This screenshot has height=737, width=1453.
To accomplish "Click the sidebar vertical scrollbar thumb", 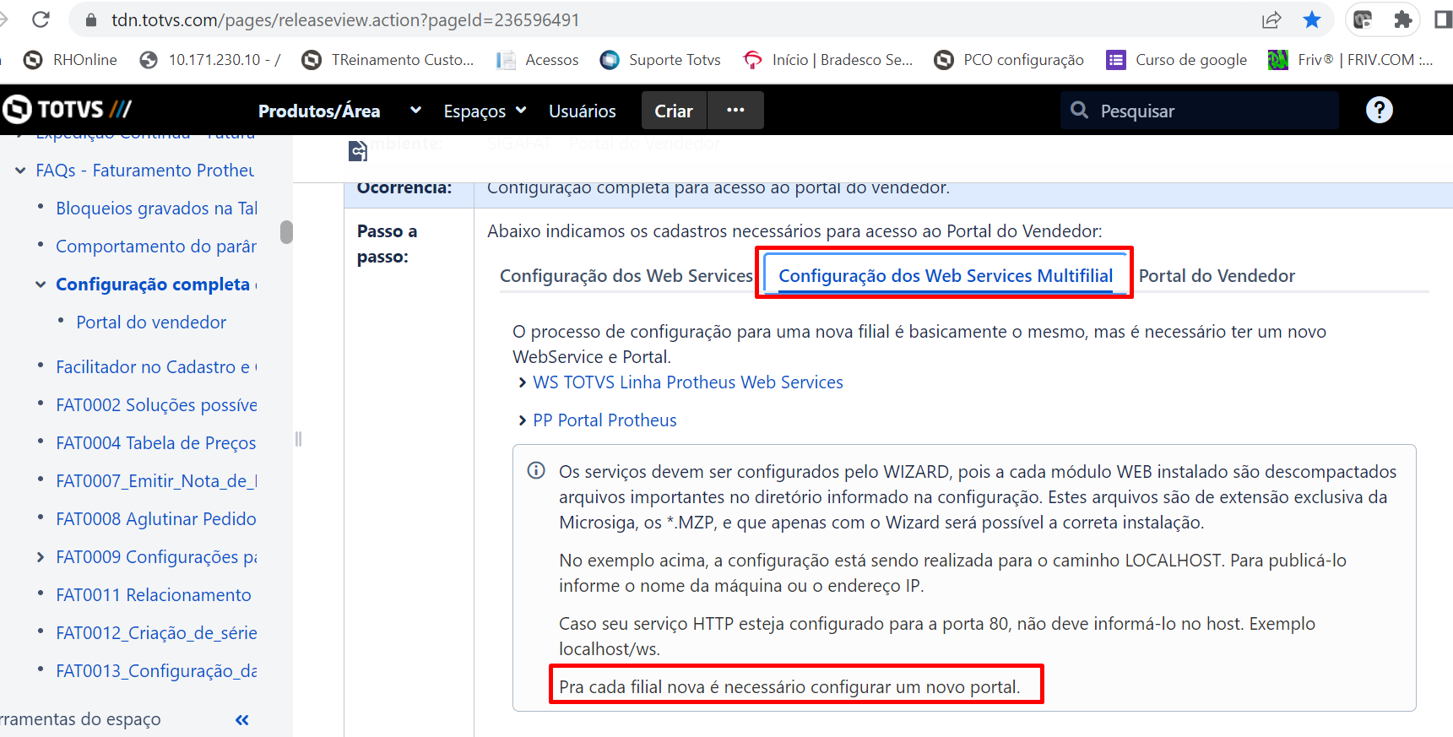I will coord(286,232).
